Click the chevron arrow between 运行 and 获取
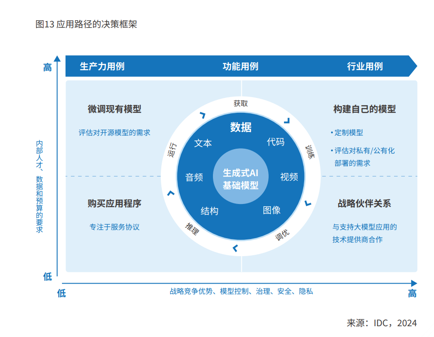 point(203,115)
